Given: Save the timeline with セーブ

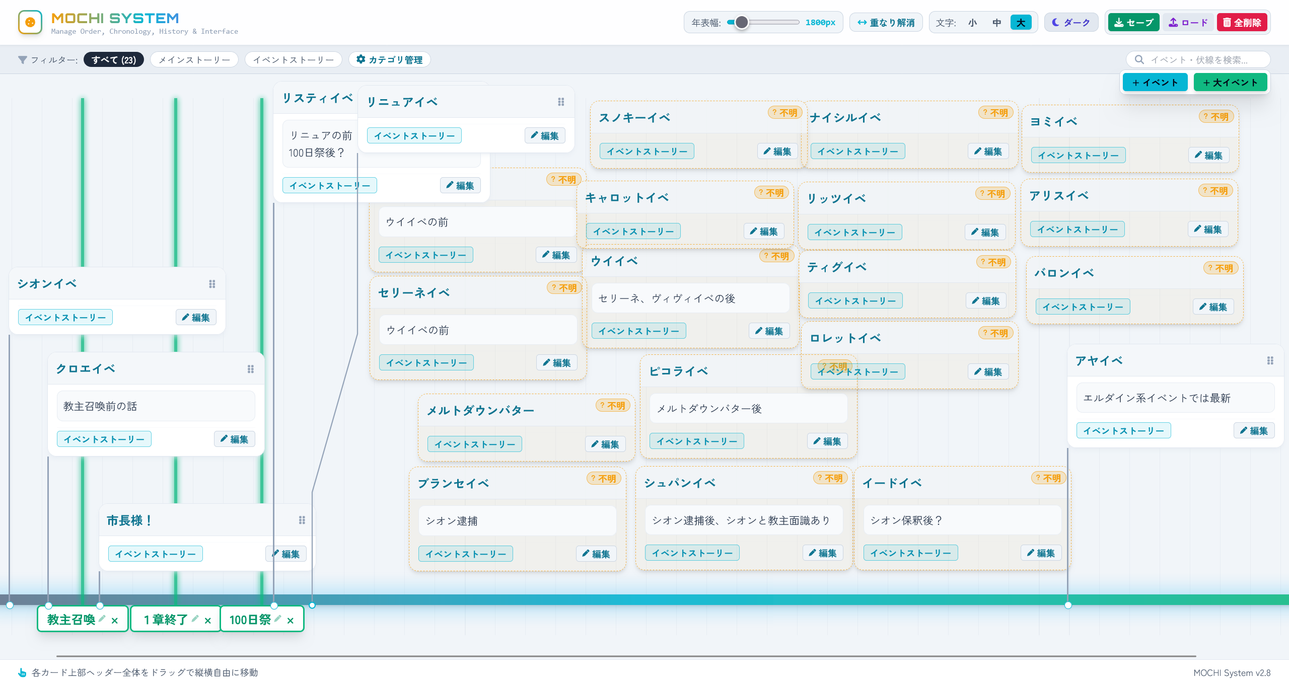Looking at the screenshot, I should click(x=1133, y=23).
